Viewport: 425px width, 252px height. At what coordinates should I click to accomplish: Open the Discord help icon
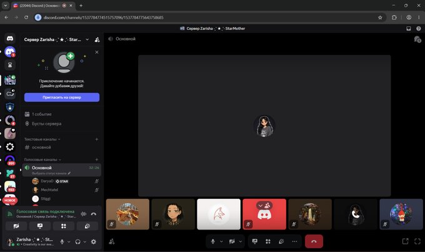tap(419, 29)
